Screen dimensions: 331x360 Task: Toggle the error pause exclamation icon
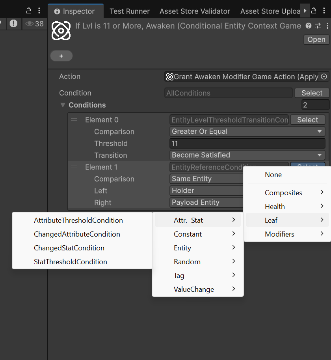point(13,23)
